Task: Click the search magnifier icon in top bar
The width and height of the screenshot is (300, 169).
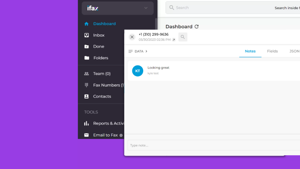Action: (172, 8)
